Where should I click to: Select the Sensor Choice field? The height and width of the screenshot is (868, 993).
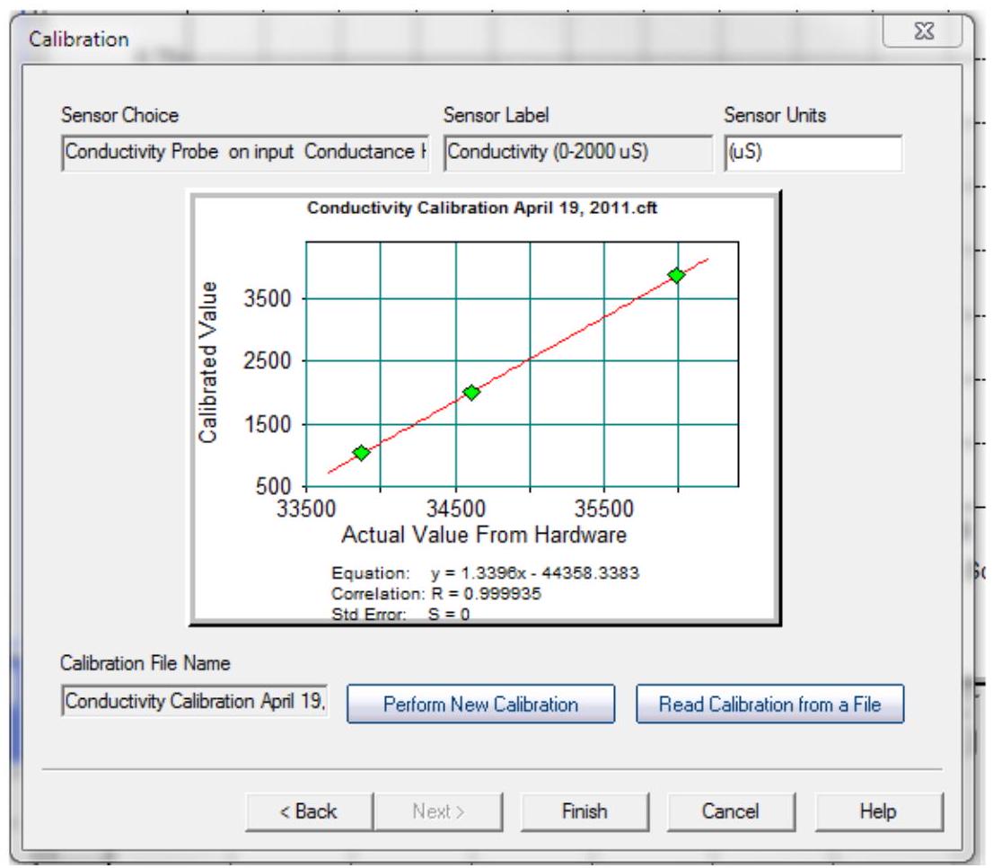[244, 153]
